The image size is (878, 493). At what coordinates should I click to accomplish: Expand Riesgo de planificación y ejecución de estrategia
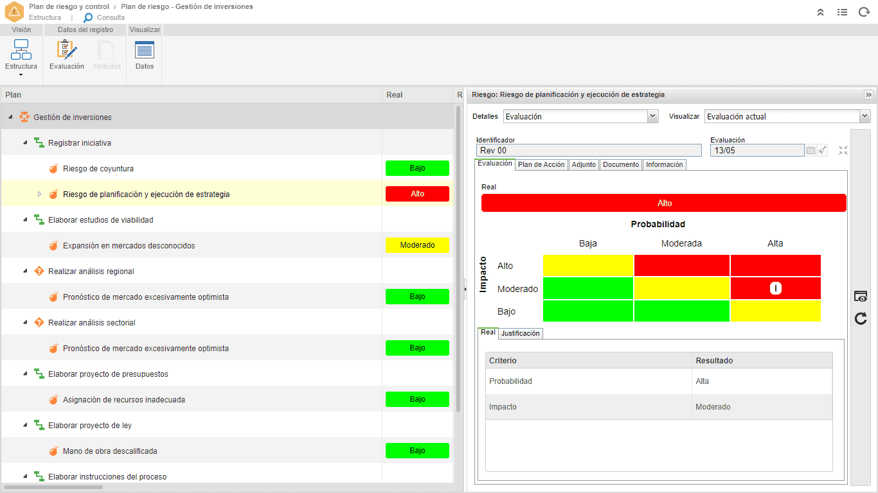pos(39,194)
